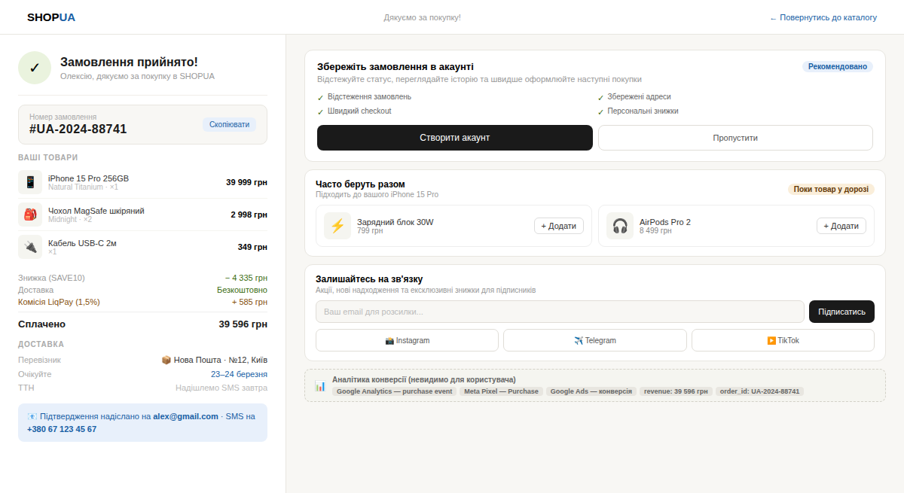Click the green order-accepted checkmark icon
The height and width of the screenshot is (493, 904).
pos(35,68)
